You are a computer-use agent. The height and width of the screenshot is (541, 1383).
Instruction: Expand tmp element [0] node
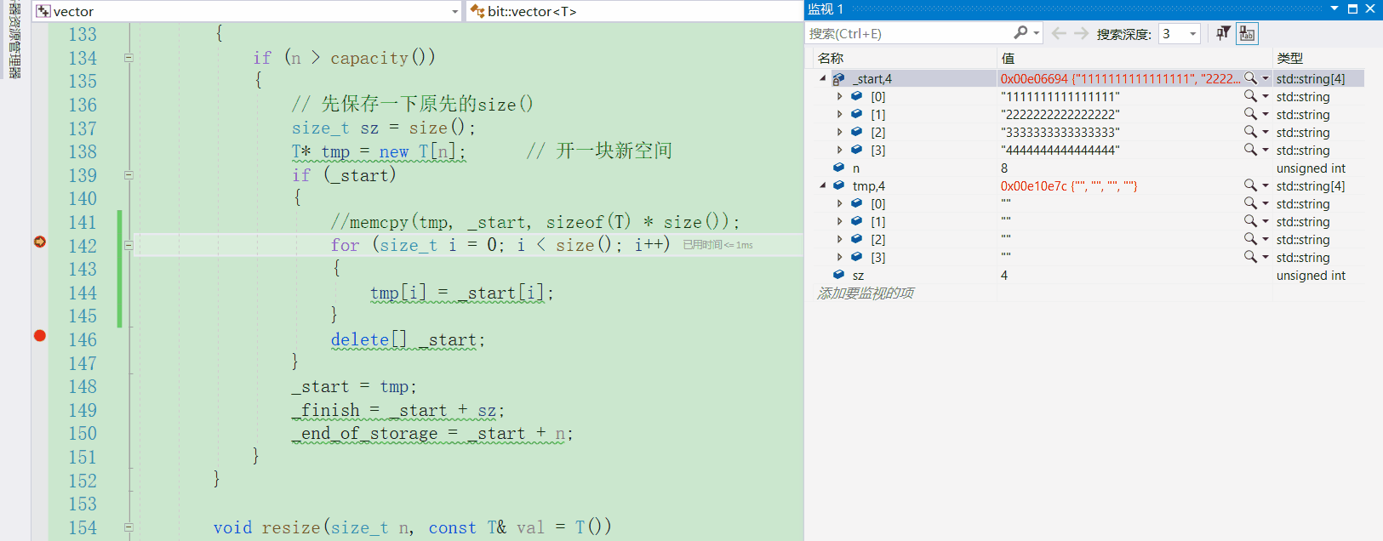point(840,203)
